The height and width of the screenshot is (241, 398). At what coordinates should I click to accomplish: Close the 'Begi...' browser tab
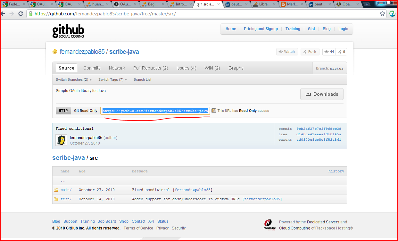click(164, 4)
